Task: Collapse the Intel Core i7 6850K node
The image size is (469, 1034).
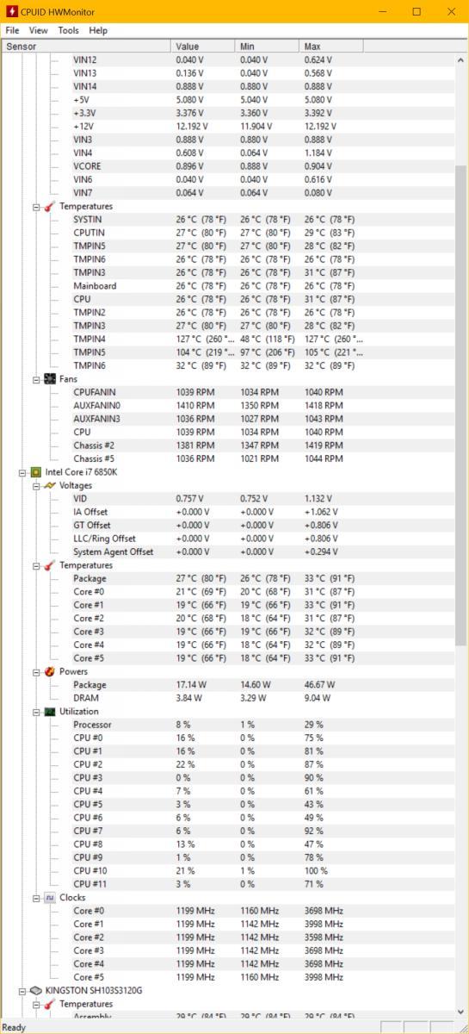Action: [x=22, y=472]
